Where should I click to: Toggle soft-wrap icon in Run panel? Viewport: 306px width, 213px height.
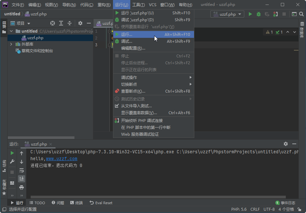(x=22, y=170)
